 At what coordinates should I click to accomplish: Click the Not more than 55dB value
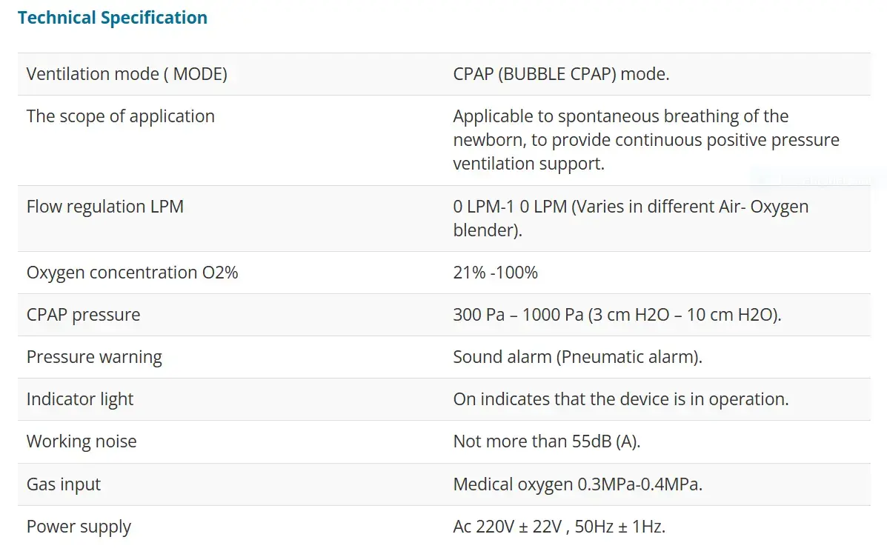point(546,441)
